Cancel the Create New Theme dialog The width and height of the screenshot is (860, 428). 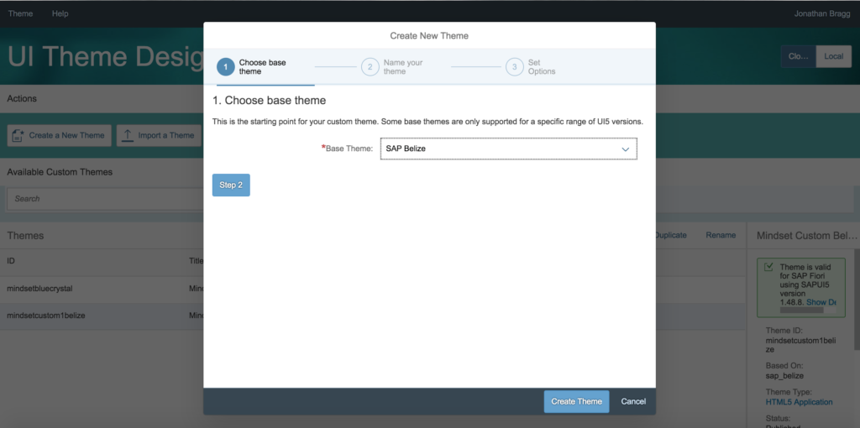[633, 402]
